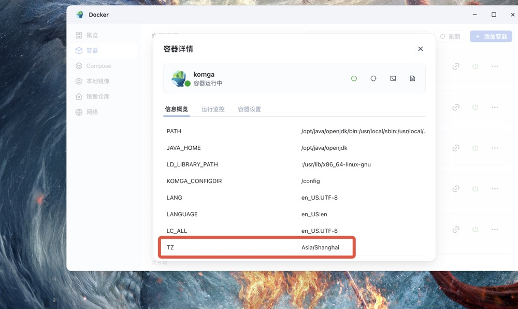518x309 pixels.
Task: Open 概览 in the sidebar
Action: pos(104,35)
